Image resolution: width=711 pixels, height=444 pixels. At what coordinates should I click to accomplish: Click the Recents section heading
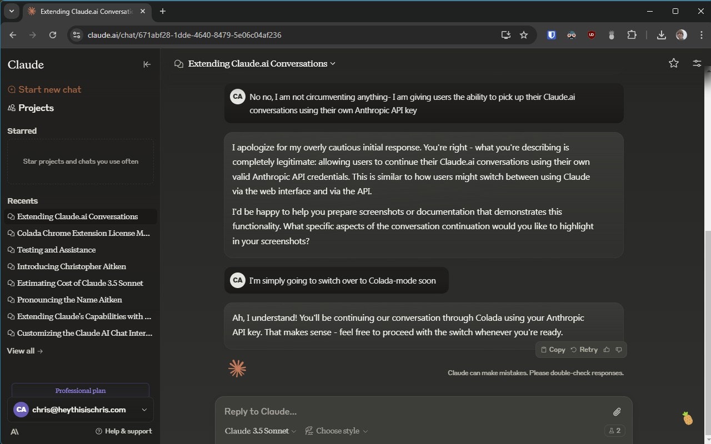click(x=23, y=201)
